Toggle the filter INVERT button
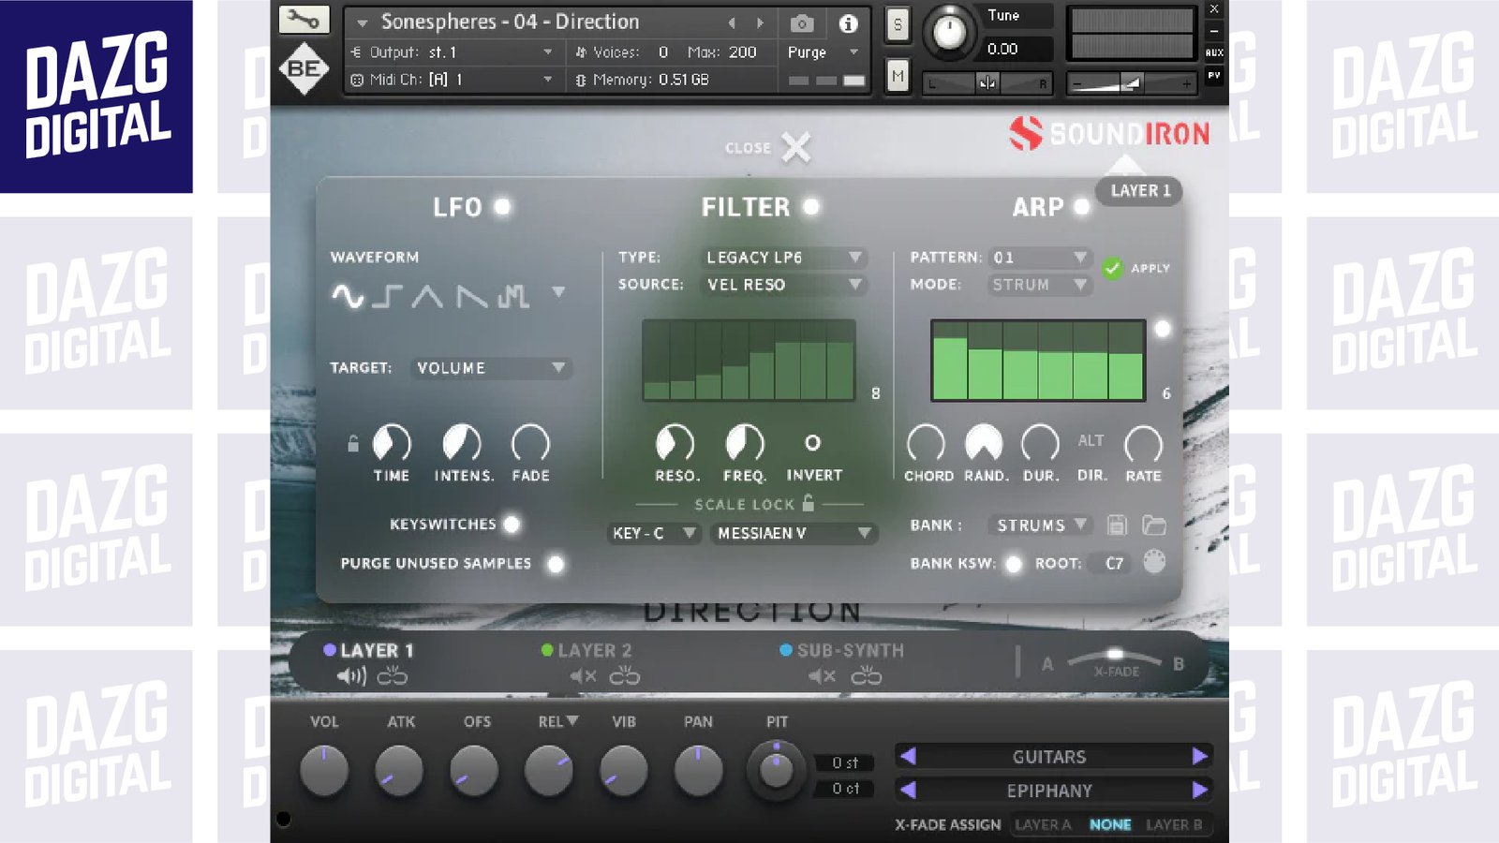The image size is (1499, 843). [812, 442]
